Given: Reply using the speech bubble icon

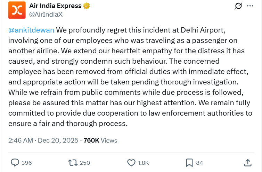Looking at the screenshot, I should click(15, 162).
